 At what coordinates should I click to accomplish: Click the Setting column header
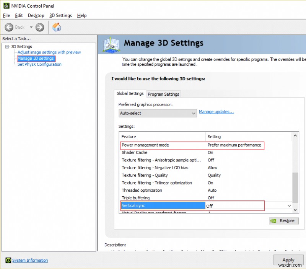click(249, 137)
